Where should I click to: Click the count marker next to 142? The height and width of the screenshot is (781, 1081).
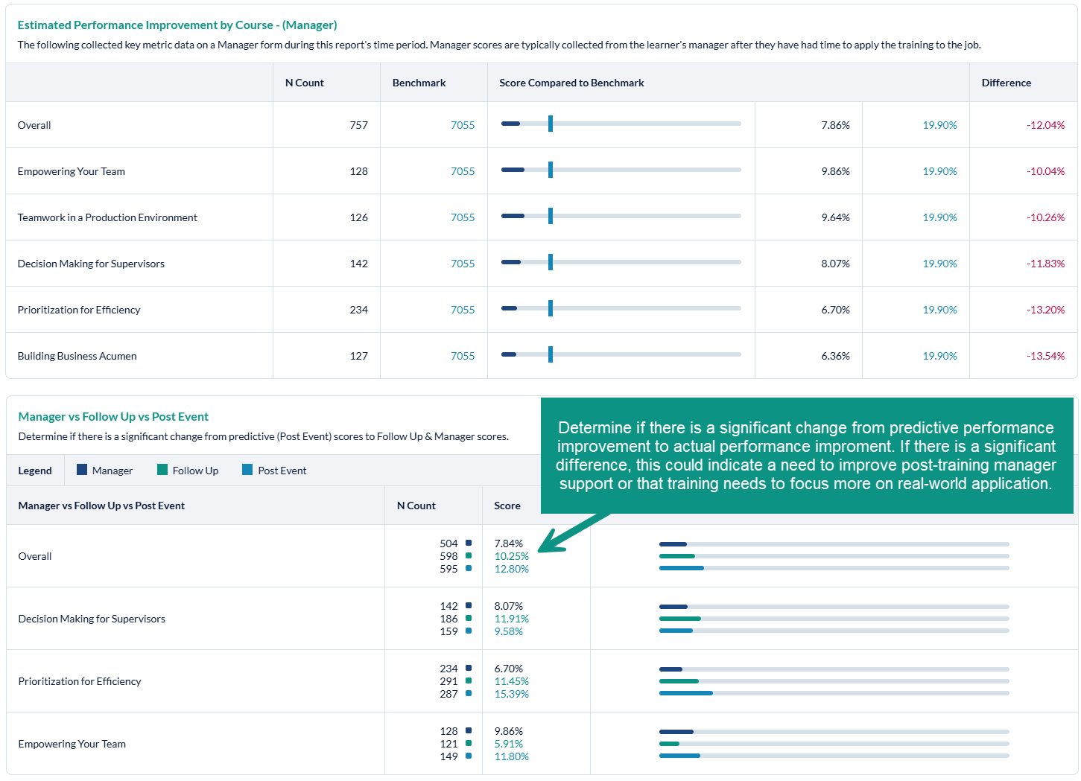(x=469, y=606)
